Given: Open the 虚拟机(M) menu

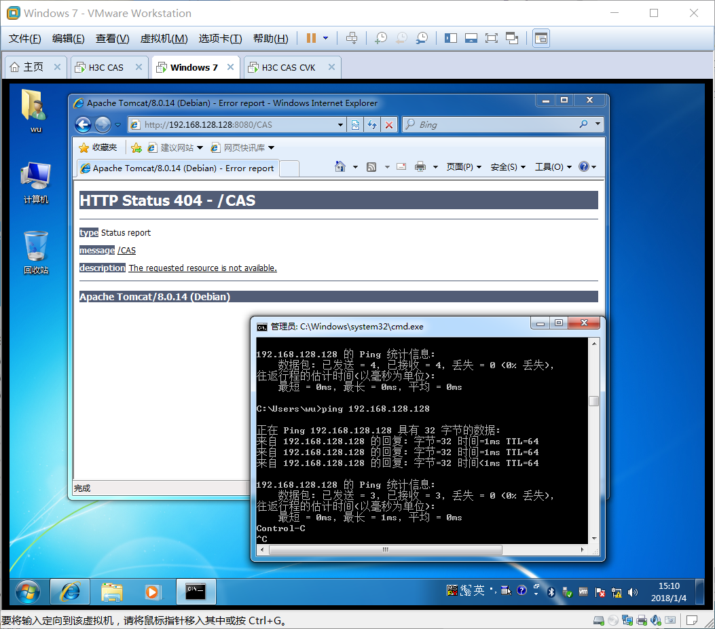Looking at the screenshot, I should pos(164,39).
